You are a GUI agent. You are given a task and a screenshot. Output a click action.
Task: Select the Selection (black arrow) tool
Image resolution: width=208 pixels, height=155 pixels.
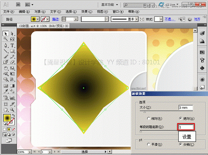6,34
